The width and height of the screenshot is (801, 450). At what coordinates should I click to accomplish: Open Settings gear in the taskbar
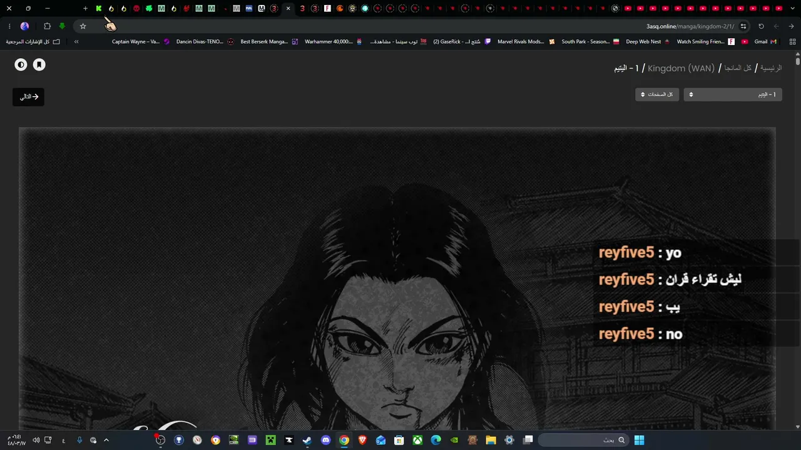pos(509,440)
